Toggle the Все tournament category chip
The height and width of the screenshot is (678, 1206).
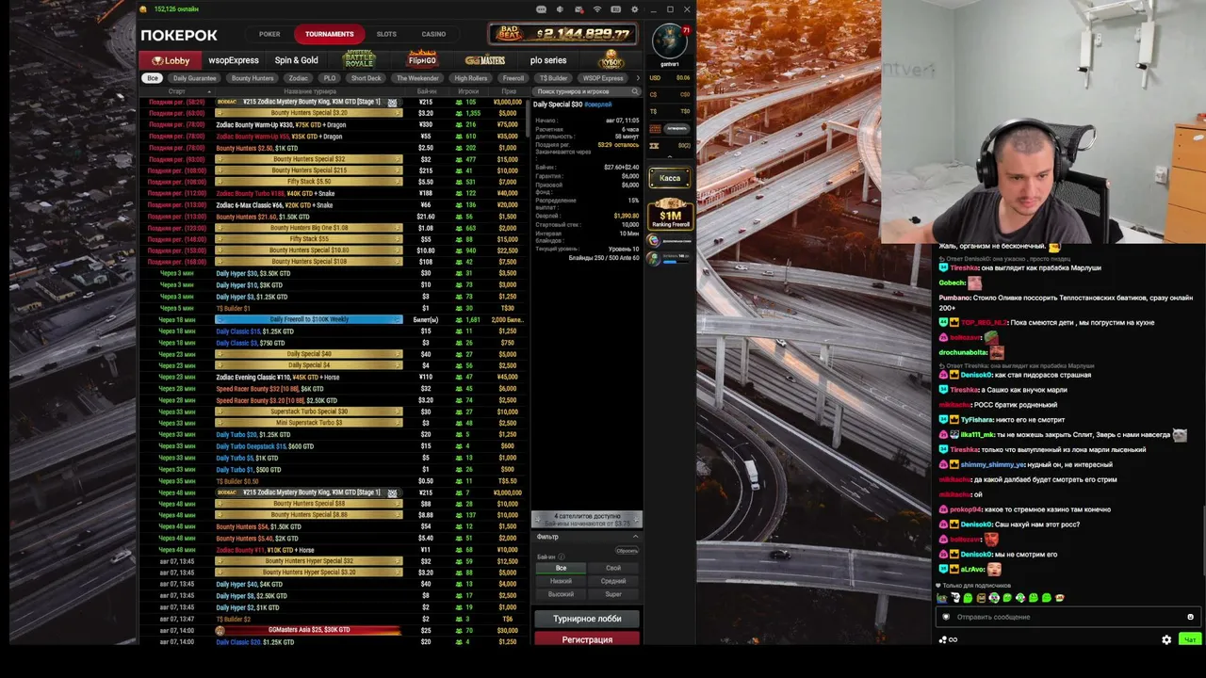coord(153,78)
